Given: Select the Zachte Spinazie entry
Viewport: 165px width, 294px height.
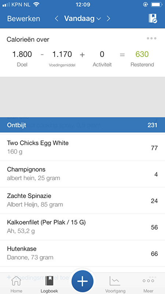Looking at the screenshot, I should pos(82,200).
